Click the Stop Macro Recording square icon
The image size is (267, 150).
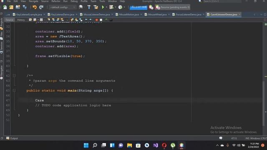coord(101,20)
